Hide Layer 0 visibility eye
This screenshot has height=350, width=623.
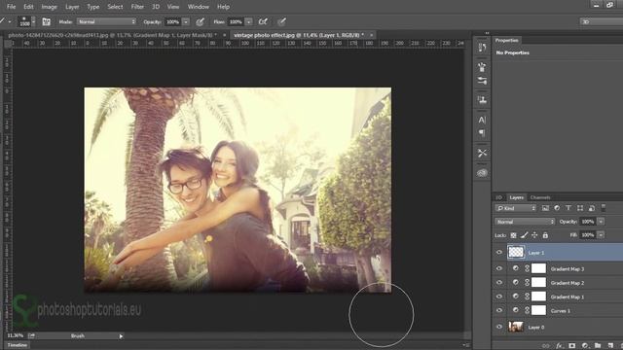click(499, 327)
